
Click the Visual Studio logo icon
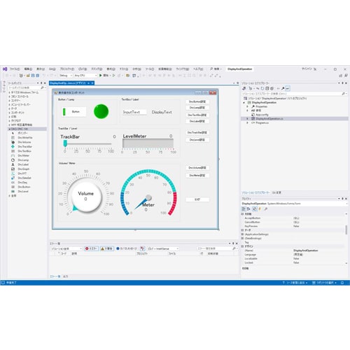pos(5,69)
